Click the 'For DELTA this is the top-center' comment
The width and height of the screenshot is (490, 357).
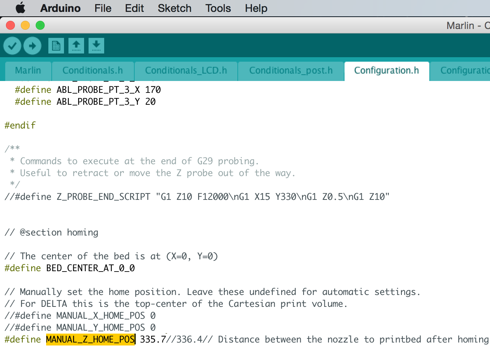176,304
